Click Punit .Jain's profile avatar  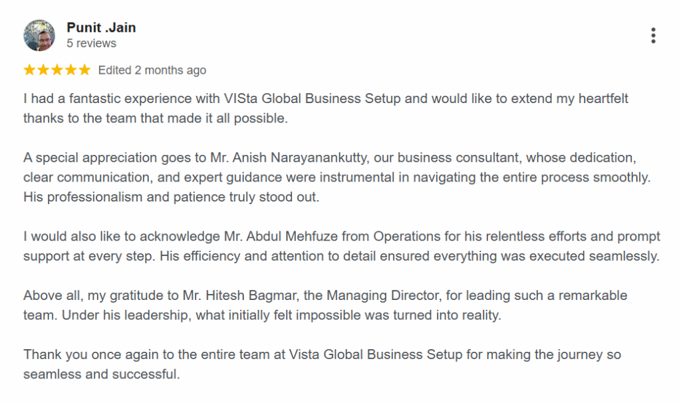(x=39, y=35)
